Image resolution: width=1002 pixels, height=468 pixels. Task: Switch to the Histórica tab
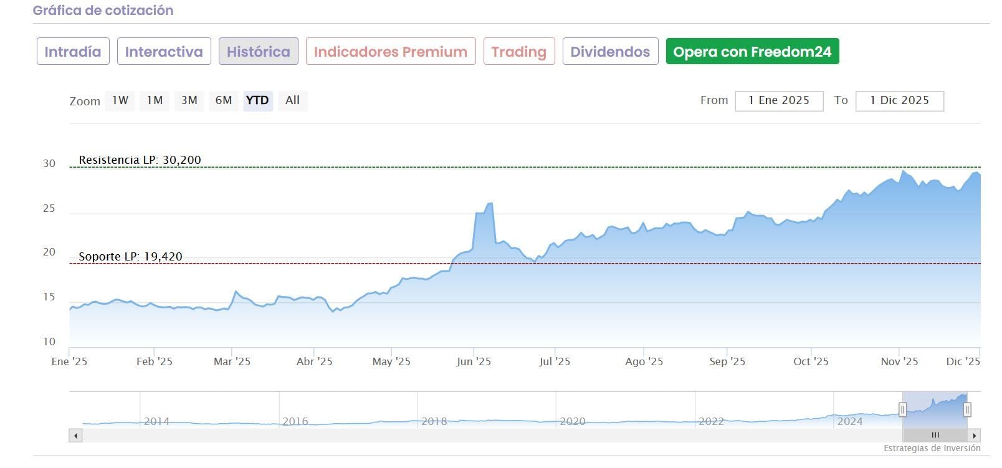pos(258,51)
